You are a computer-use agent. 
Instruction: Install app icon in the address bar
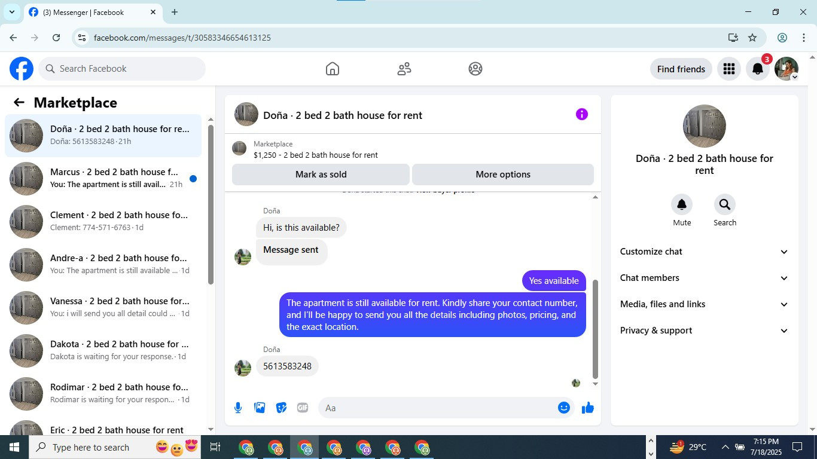[x=733, y=38]
